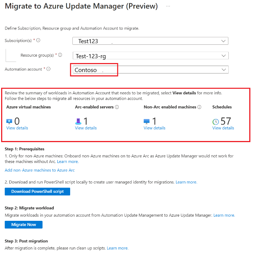278x257 pixels.
Task: Open the Automation account dropdown showing Contoso
Action: coord(150,70)
